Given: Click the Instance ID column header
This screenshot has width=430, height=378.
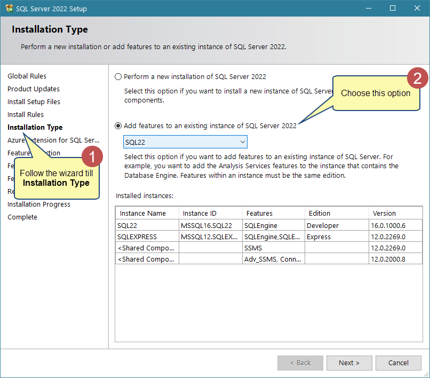Looking at the screenshot, I should coord(211,214).
